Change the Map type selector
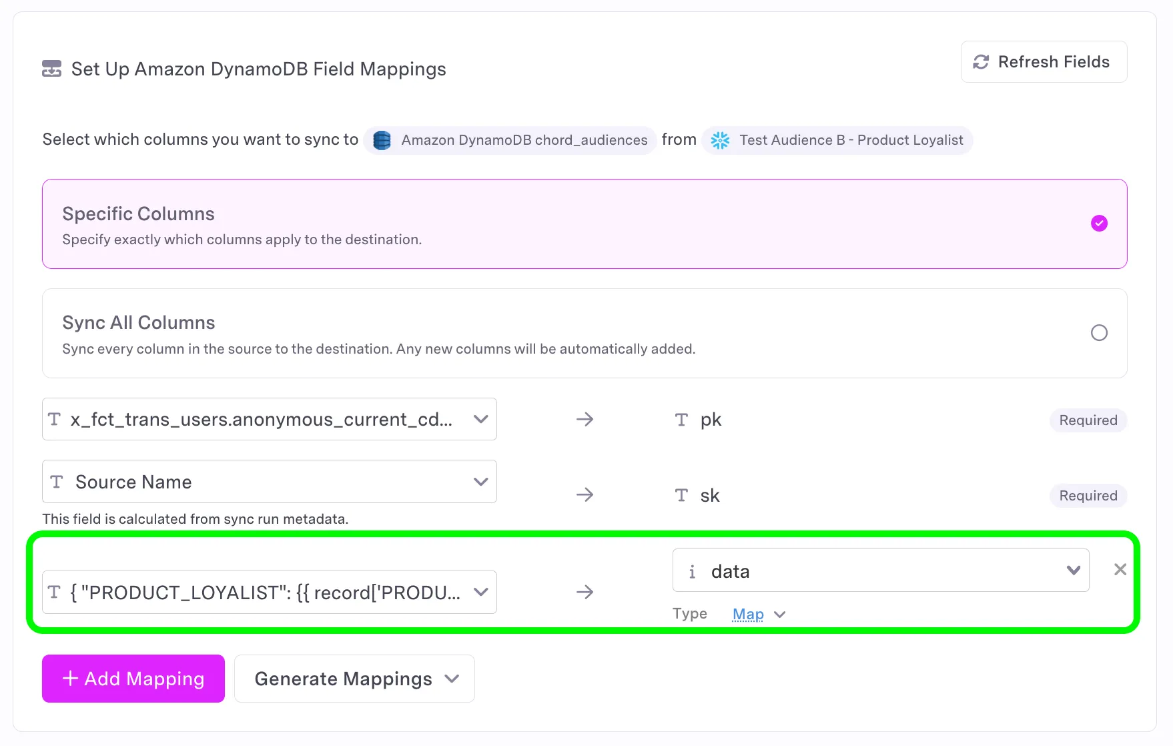 pyautogui.click(x=759, y=615)
